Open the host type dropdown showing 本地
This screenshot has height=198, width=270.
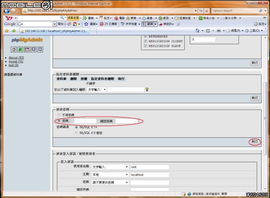coord(110,175)
